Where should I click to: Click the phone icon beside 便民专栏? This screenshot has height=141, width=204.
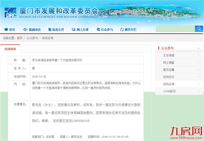click(122, 30)
